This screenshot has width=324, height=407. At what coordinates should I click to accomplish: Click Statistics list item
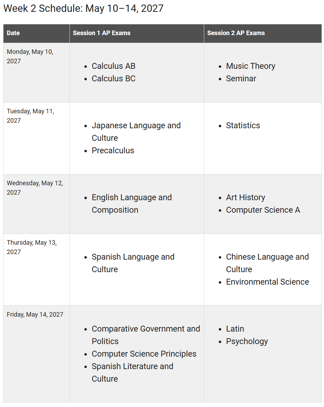point(243,125)
